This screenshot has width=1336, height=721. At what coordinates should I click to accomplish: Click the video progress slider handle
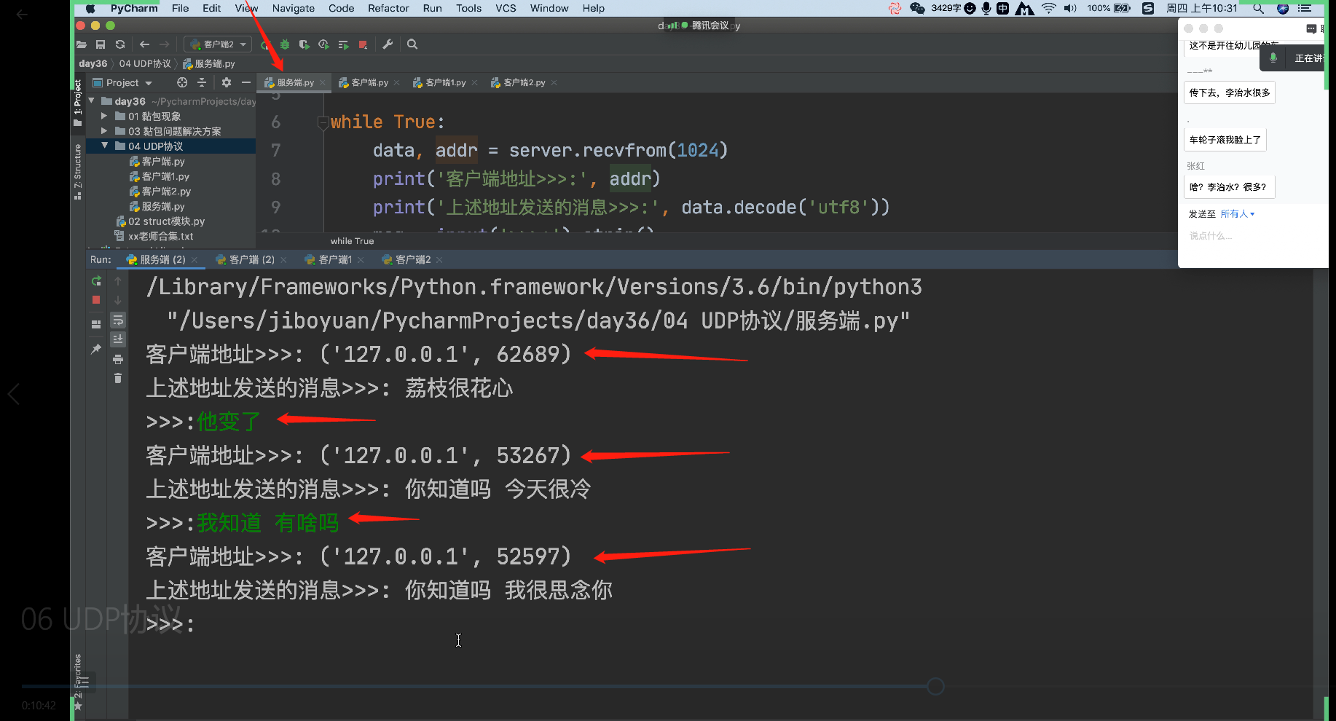tap(936, 686)
